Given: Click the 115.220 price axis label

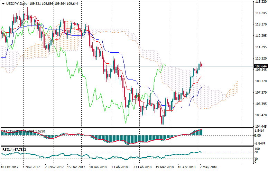Looking at the screenshot, I should coord(260,2).
